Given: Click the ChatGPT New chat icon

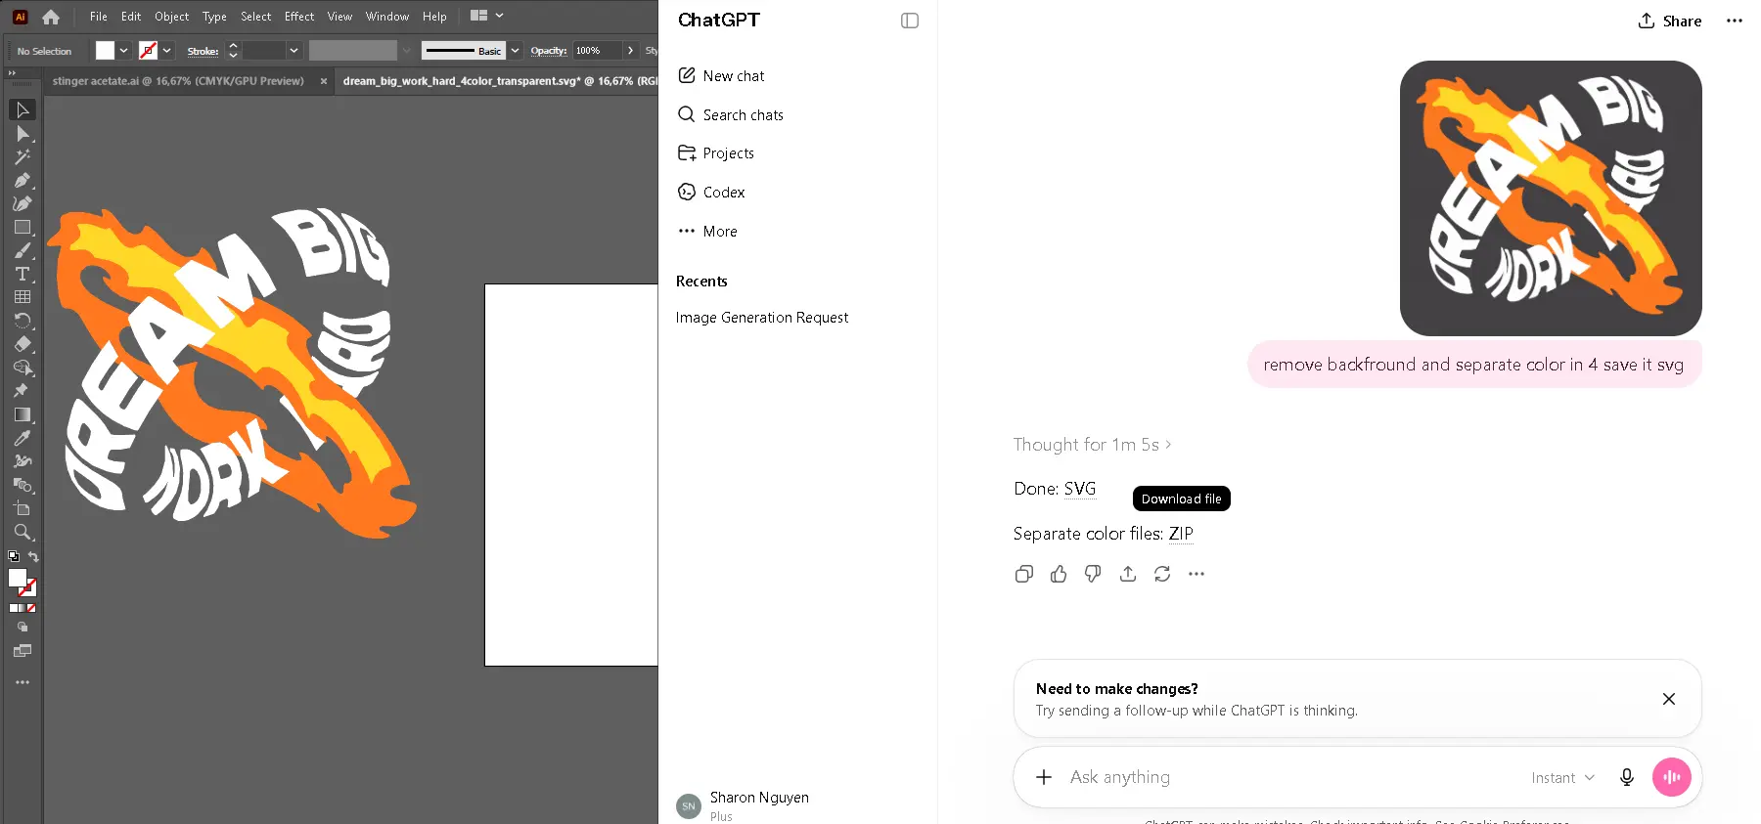Looking at the screenshot, I should (687, 75).
